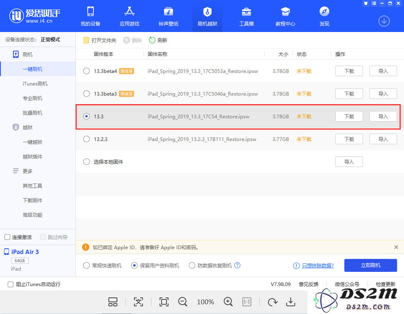Screen dimensions: 404x314
Task: Select the 13.2.3 firmware radio button
Action: (x=86, y=139)
